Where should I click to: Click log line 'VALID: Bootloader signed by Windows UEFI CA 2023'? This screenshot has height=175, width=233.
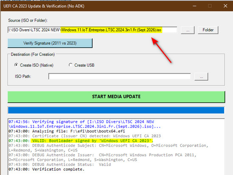[81, 141]
